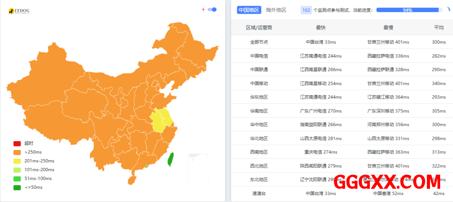Viewport: 453px width, 202px height.
Task: Click the yellow 201ms-250ms legend swatch
Action: (x=17, y=161)
